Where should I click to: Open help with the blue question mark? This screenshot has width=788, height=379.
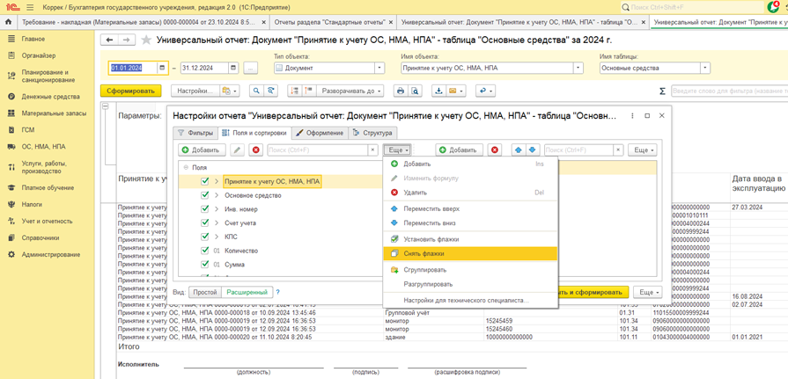(x=277, y=292)
